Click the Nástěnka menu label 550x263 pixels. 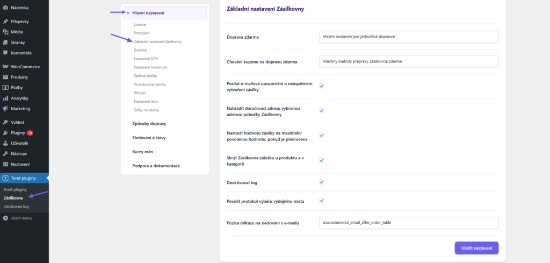pyautogui.click(x=20, y=8)
